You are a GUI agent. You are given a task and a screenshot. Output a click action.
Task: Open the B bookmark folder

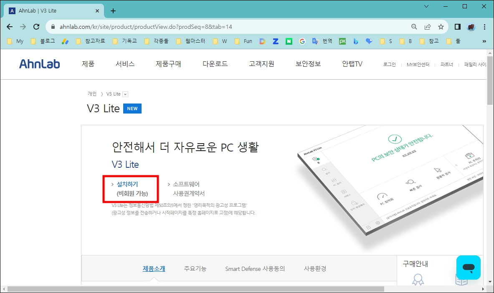click(406, 41)
